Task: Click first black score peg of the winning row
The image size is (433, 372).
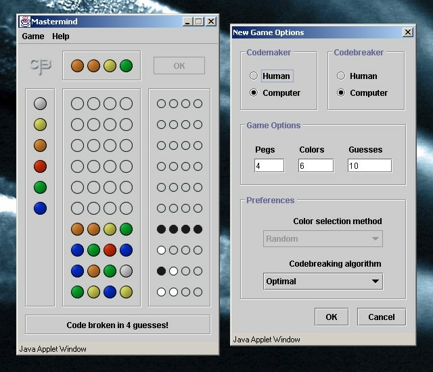Action: tap(161, 230)
